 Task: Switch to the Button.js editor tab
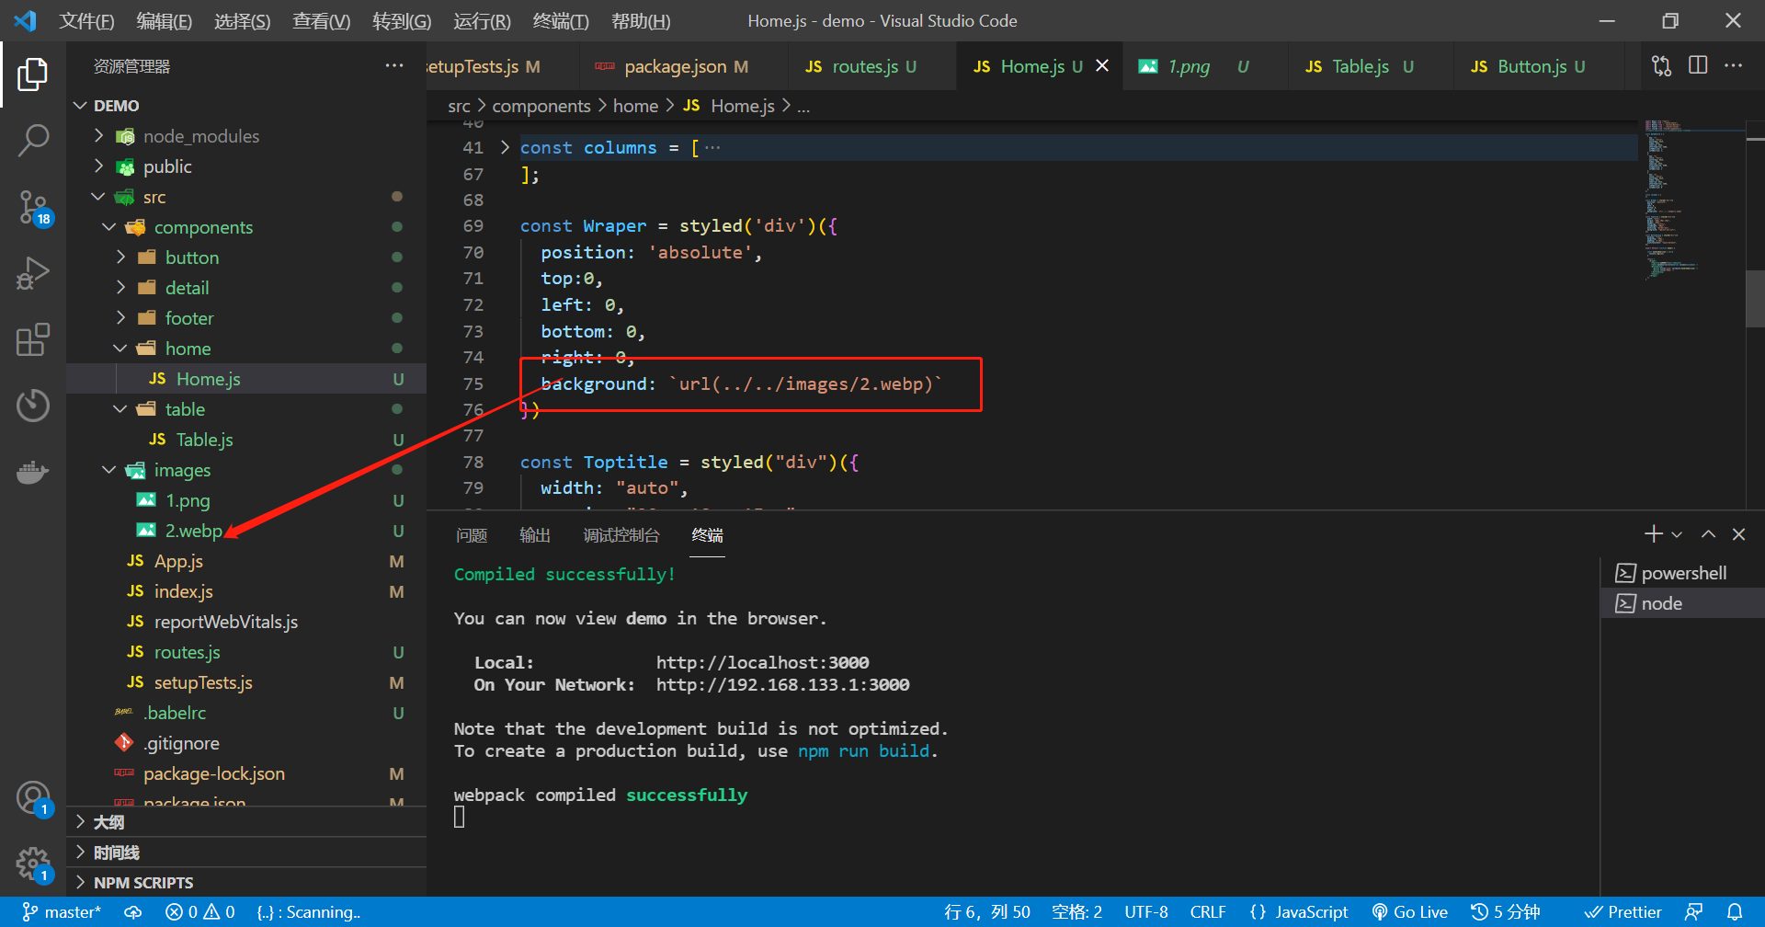coord(1539,66)
